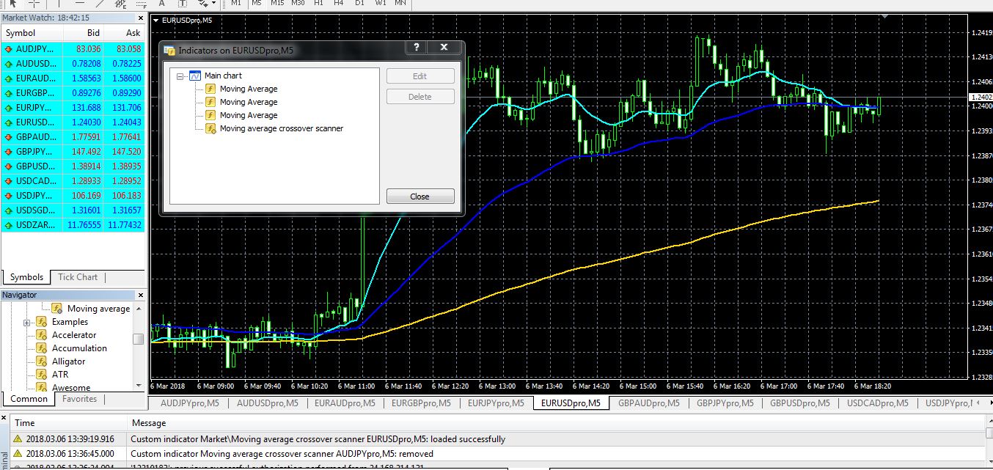Choose the text label 'T' tool

(x=182, y=3)
